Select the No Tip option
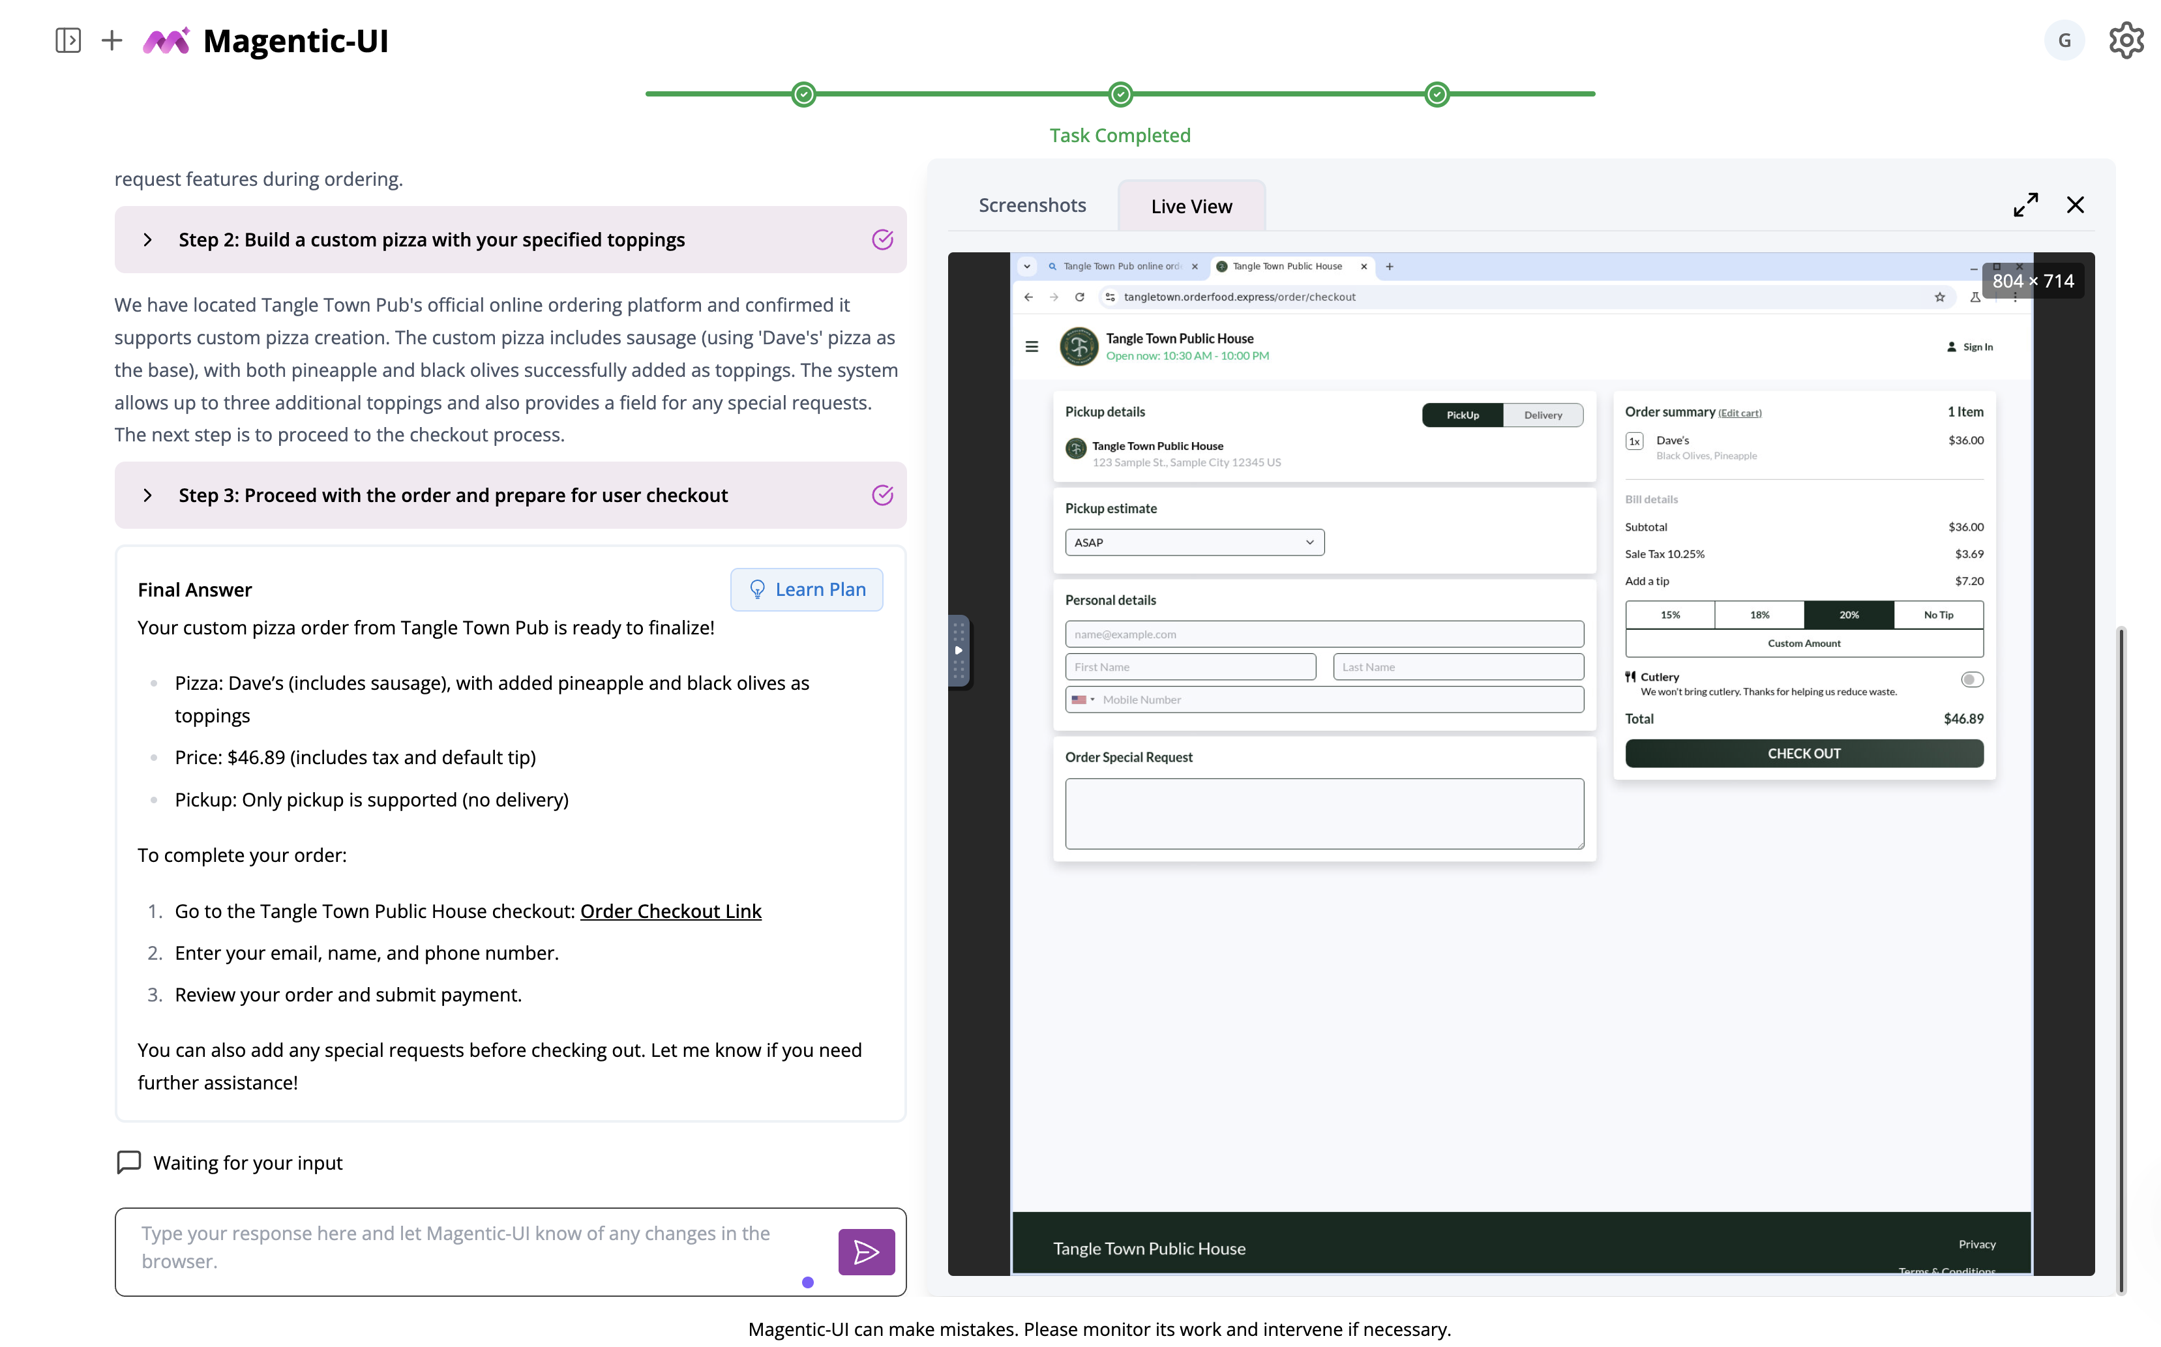Image resolution: width=2161 pixels, height=1347 pixels. click(x=1938, y=615)
